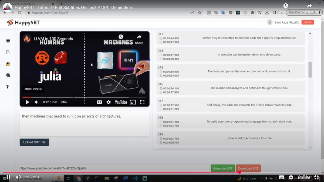
Task: Click subtitle 018 start time 00:01:01,200
Action: [171, 122]
